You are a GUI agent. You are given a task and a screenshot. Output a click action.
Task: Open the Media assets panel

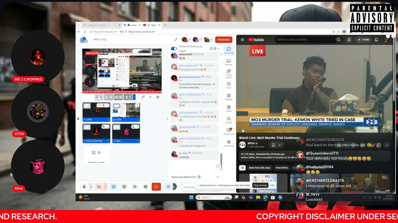pos(229,73)
